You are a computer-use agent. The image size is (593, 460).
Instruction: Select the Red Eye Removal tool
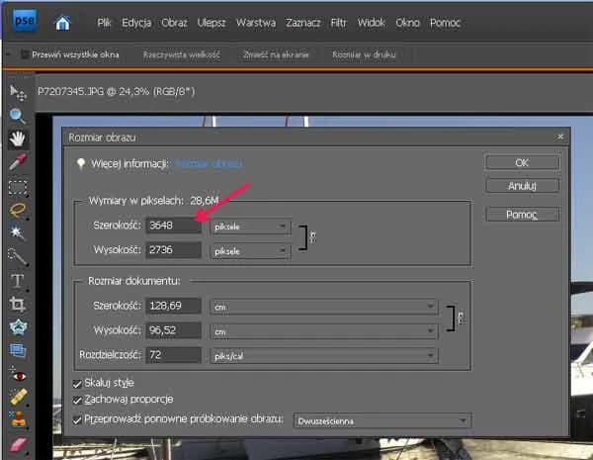(17, 374)
